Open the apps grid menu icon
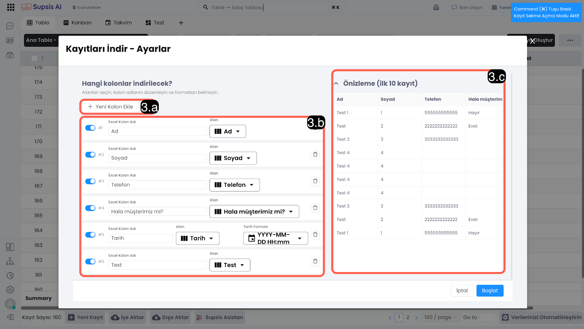584x329 pixels. pos(11,7)
